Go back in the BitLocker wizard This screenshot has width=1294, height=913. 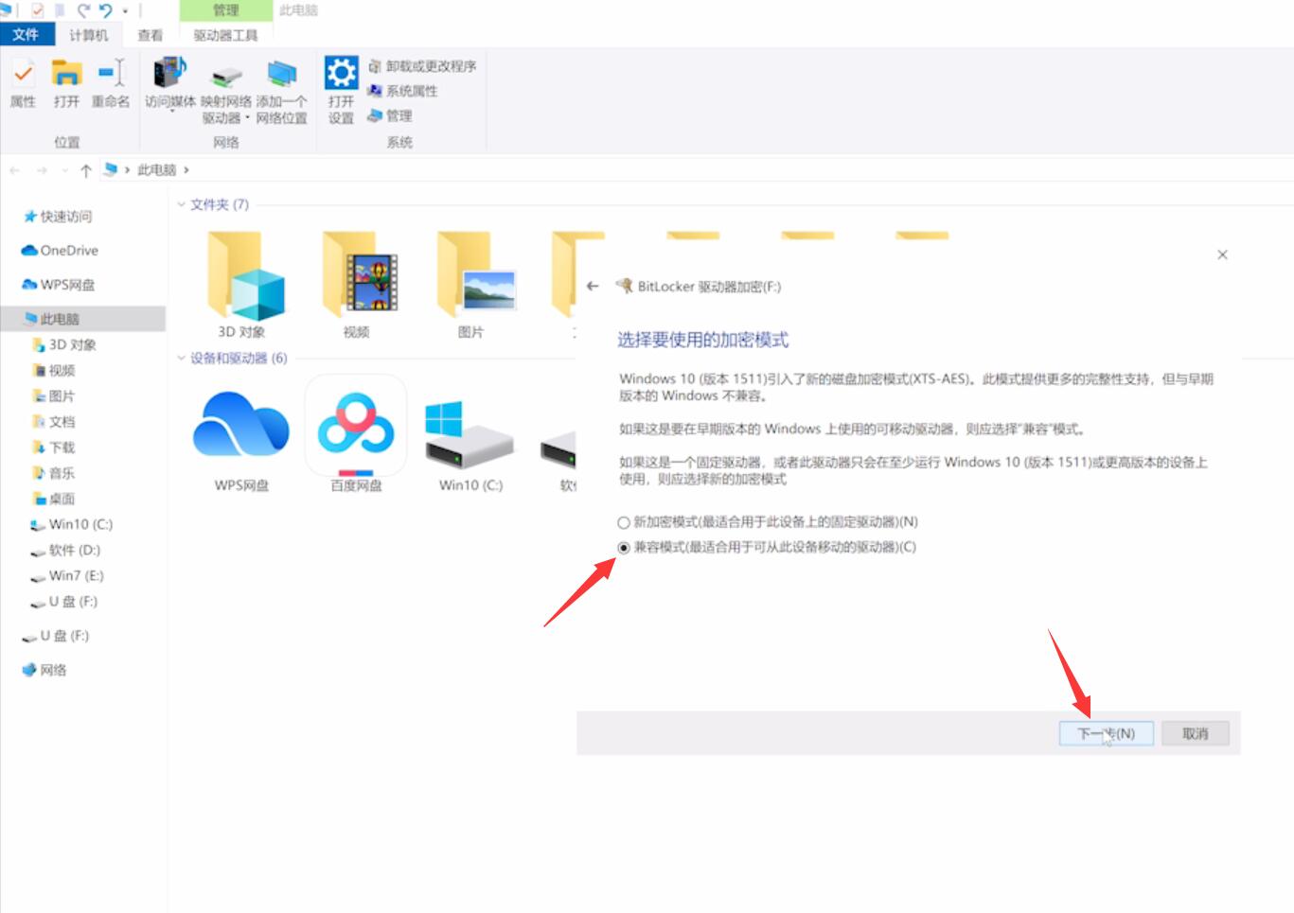click(593, 286)
